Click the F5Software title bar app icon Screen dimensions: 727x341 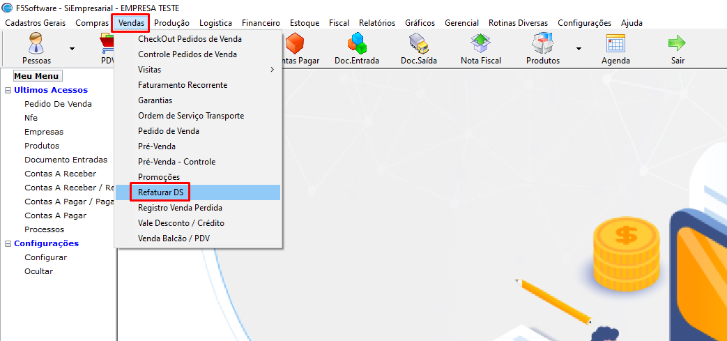tap(8, 8)
